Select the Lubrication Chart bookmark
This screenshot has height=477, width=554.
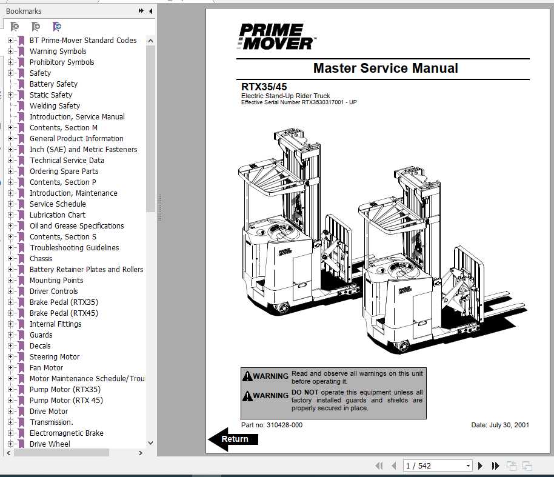click(x=58, y=215)
